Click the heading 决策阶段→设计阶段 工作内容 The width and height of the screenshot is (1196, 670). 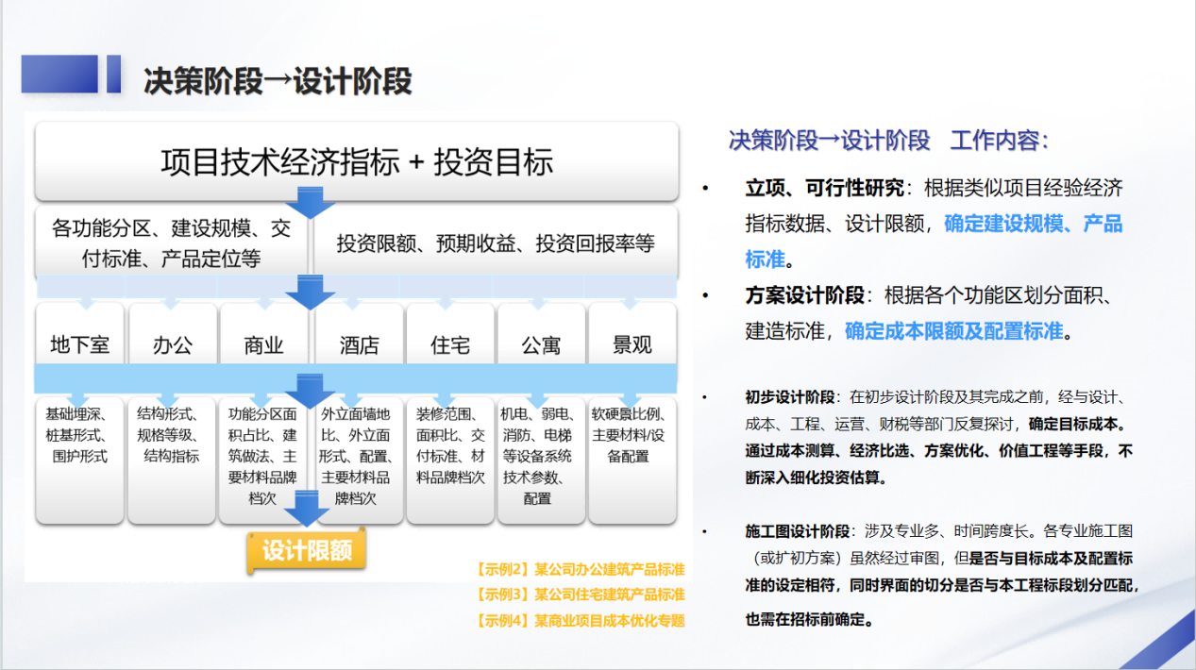888,141
